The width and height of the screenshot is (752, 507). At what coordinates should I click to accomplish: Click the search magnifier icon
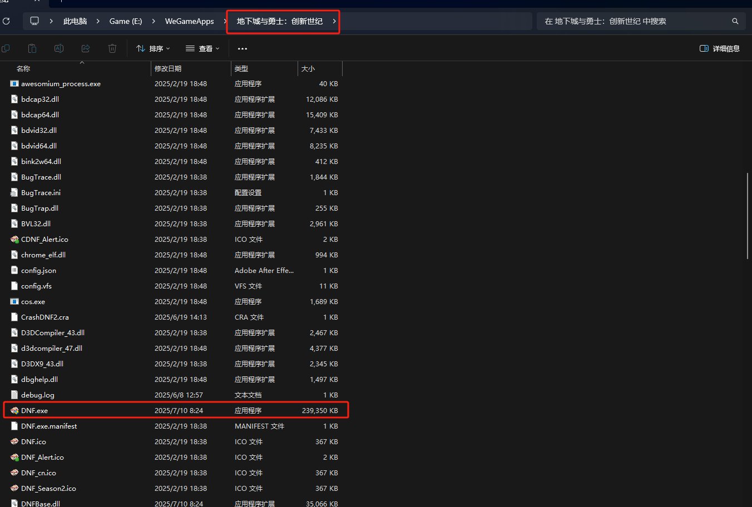point(735,21)
